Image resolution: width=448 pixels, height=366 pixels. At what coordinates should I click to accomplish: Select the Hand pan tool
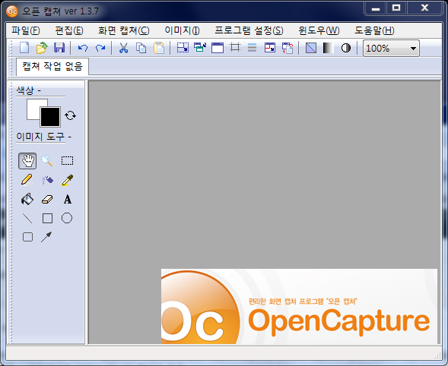pyautogui.click(x=27, y=161)
